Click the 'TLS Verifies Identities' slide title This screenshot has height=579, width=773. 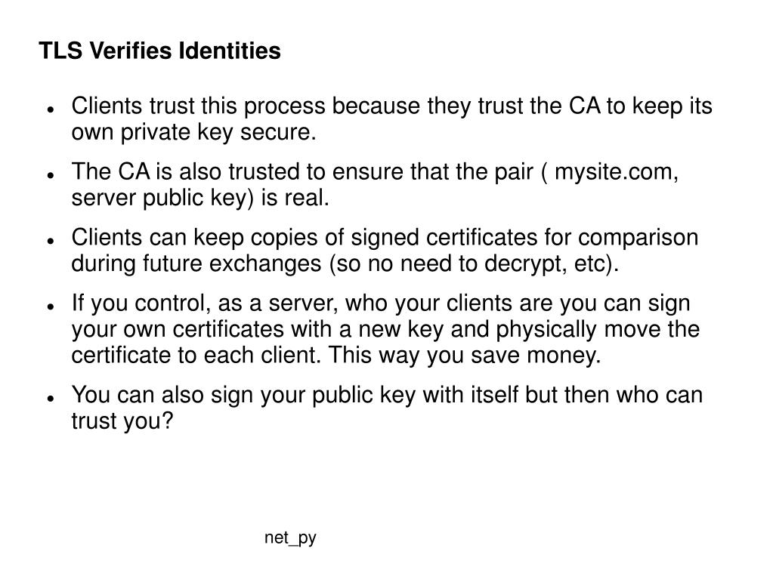159,51
